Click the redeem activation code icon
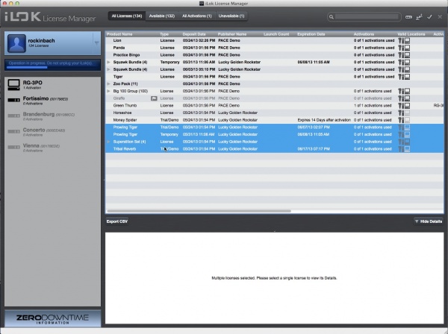Viewport: 448px width, 334px height. click(408, 17)
